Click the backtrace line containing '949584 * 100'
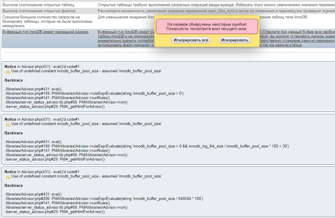The image size is (335, 218). point(104,198)
